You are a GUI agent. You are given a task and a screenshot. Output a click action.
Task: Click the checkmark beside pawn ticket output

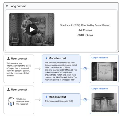click(x=85, y=69)
